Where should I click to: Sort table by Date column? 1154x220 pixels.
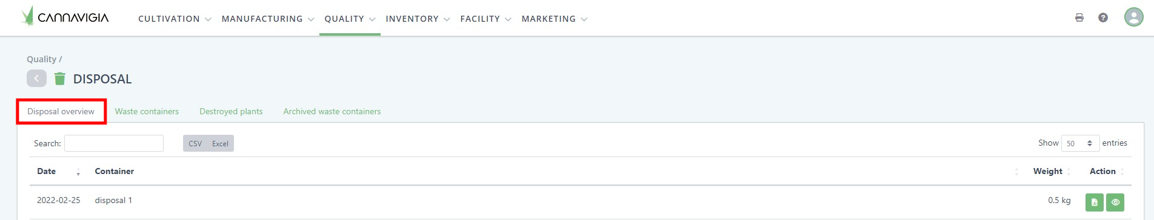58,171
